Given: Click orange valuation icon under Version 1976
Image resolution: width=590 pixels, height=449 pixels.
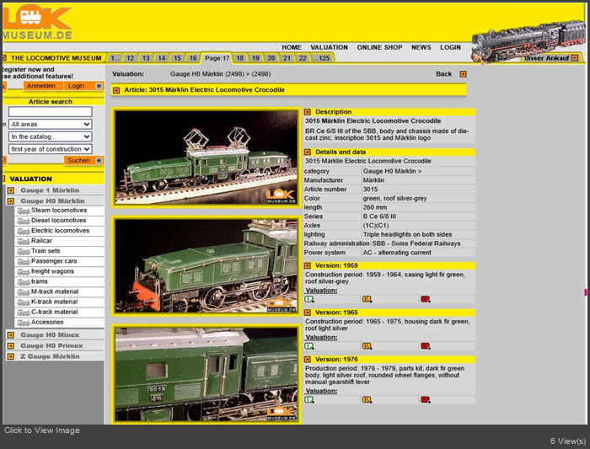Looking at the screenshot, I should coord(367,400).
